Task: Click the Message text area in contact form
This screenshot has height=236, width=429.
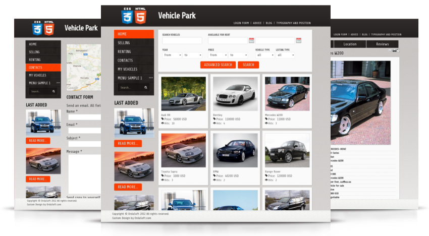Action: (x=85, y=174)
